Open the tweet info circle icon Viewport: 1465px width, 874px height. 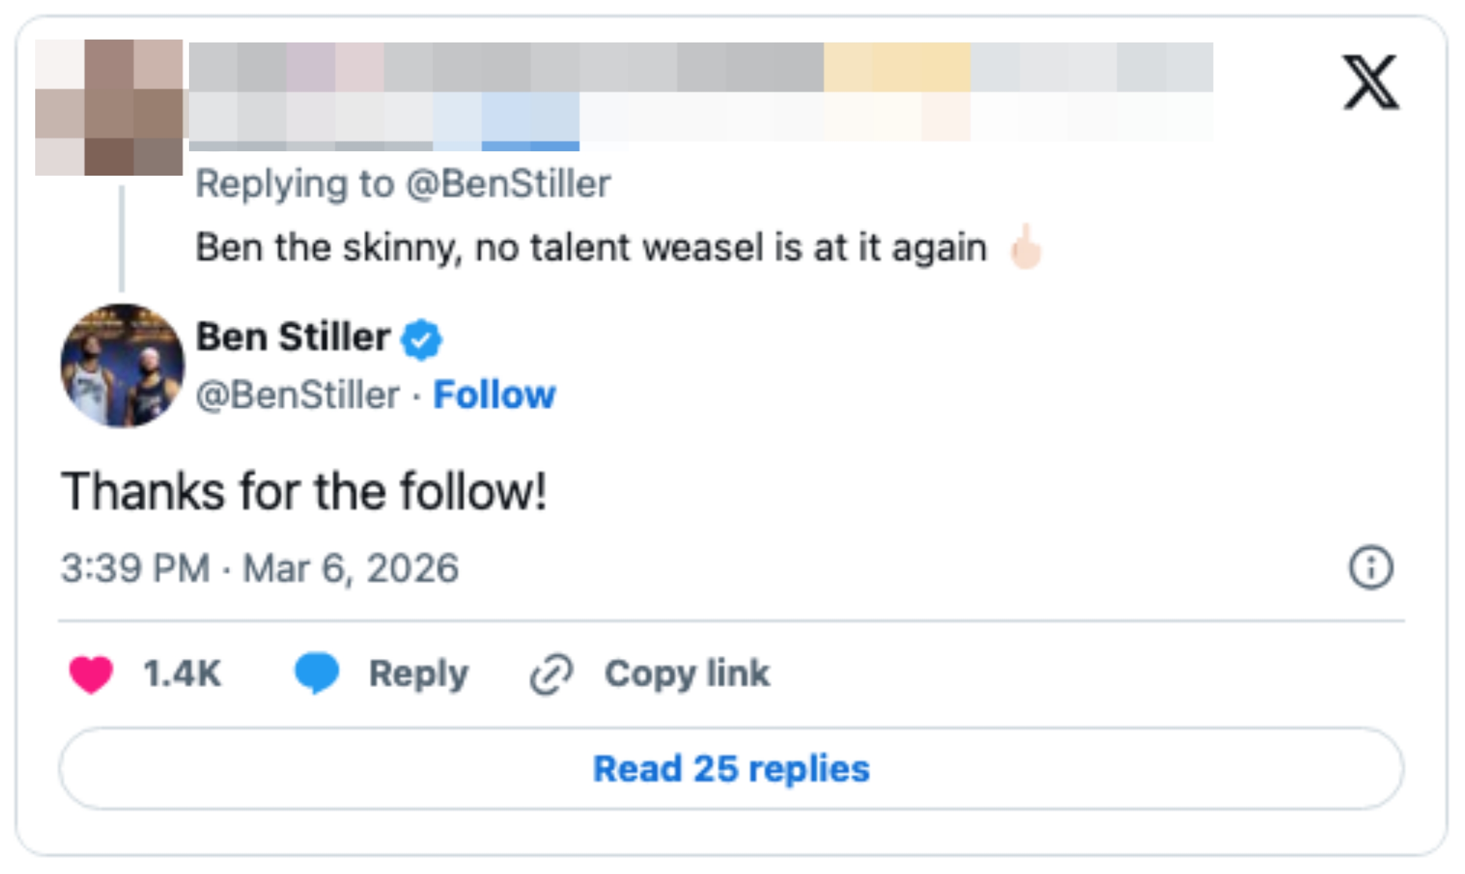point(1371,568)
